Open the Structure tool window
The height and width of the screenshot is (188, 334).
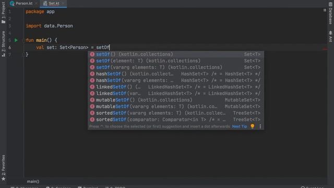tap(4, 44)
